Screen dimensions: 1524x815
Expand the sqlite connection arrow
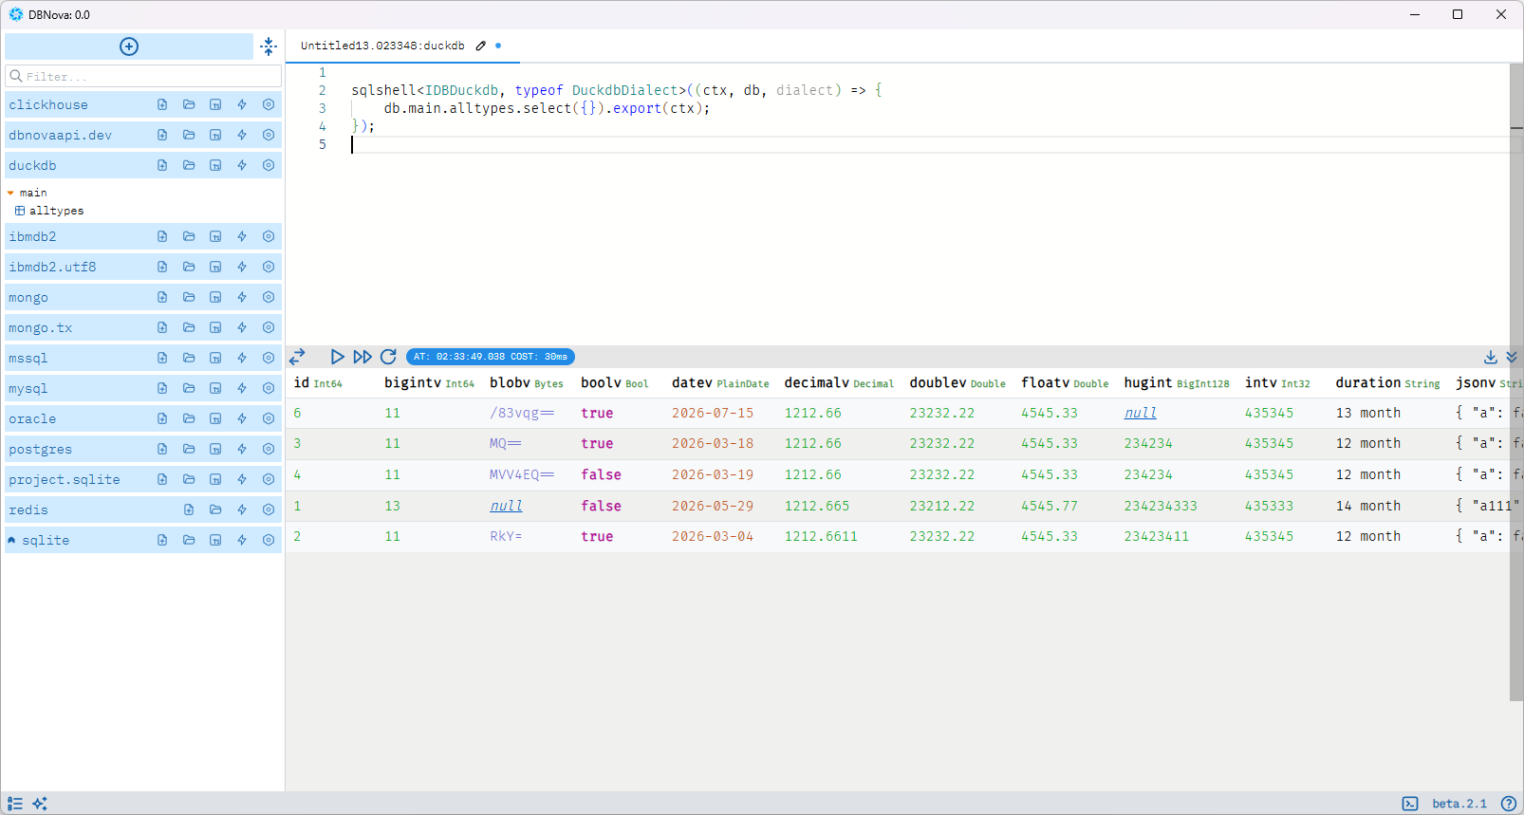pos(11,540)
